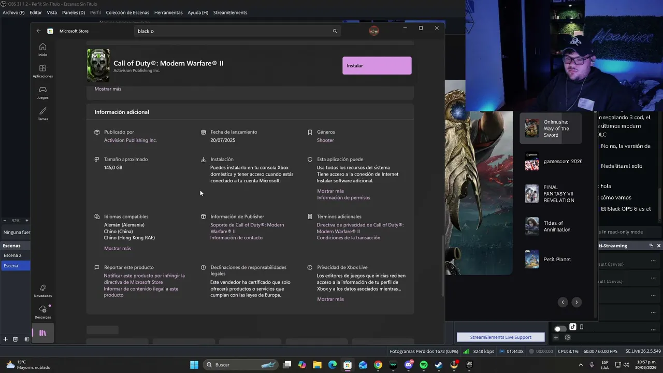Open the Editar menu in OBS
This screenshot has height=373, width=663.
tap(36, 12)
